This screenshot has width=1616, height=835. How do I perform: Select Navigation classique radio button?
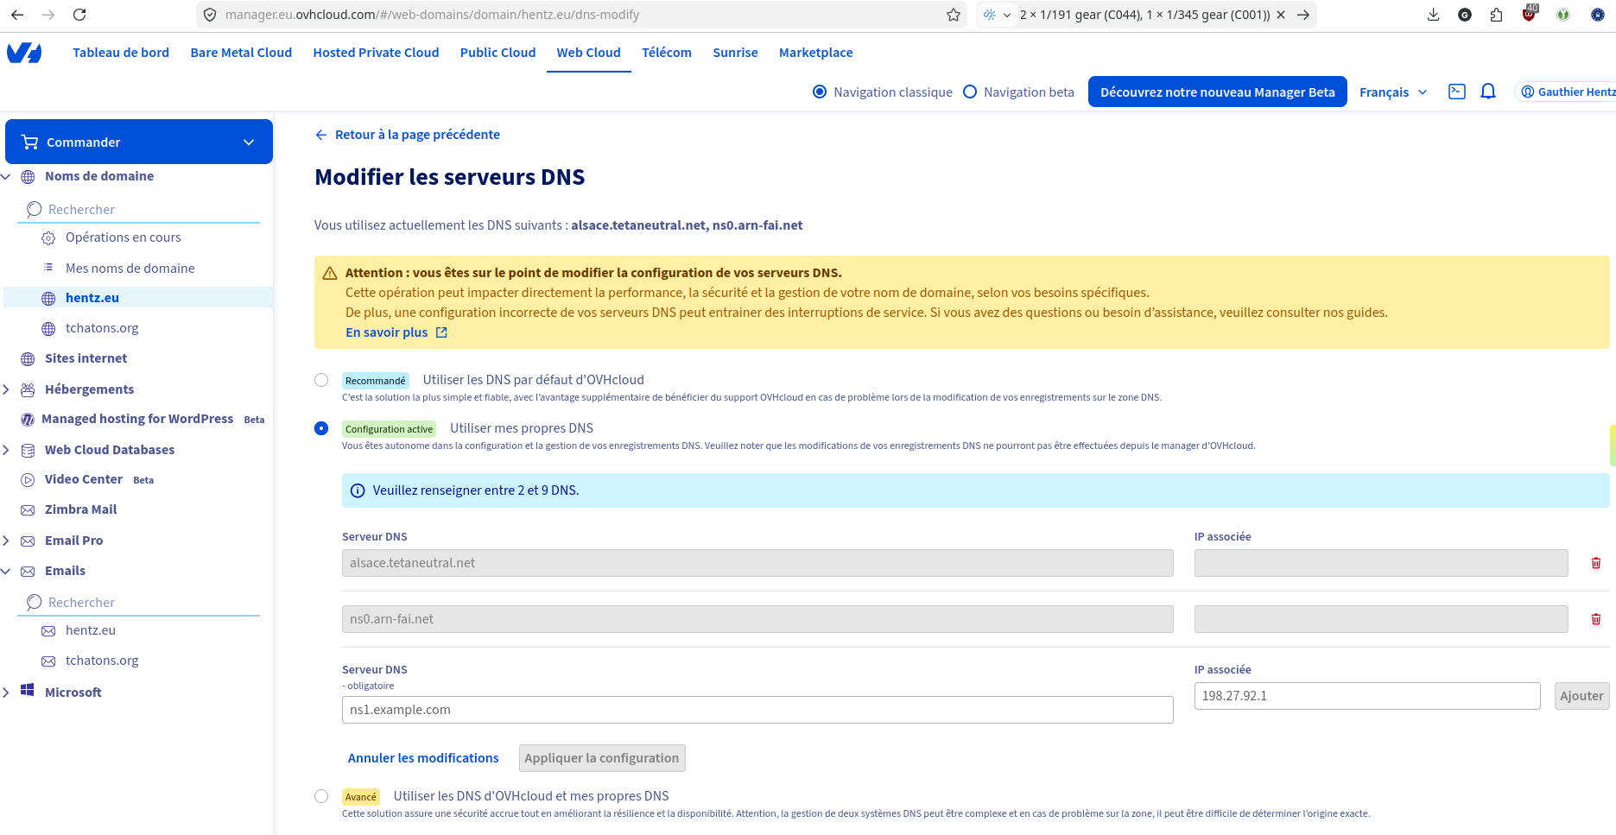coord(820,92)
